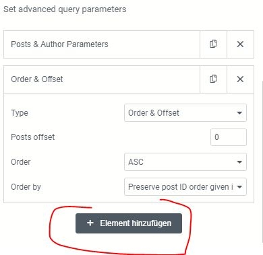The width and height of the screenshot is (263, 255).
Task: Focus the Posts offset number field
Action: (x=229, y=137)
